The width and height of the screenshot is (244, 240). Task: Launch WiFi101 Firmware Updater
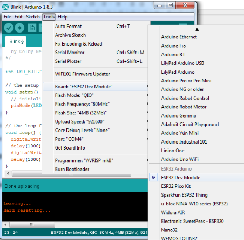pyautogui.click(x=96, y=74)
